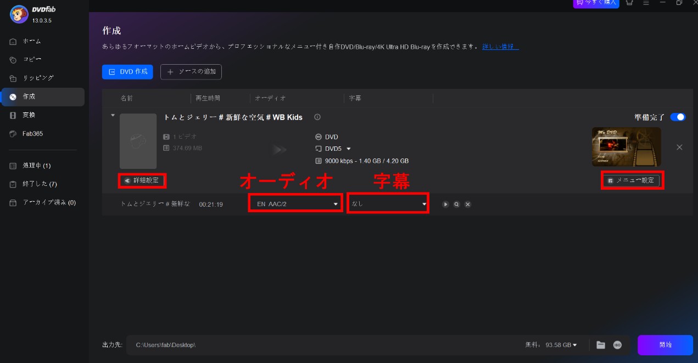The height and width of the screenshot is (363, 698).
Task: Delete the title row with the small X icon
Action: (468, 205)
